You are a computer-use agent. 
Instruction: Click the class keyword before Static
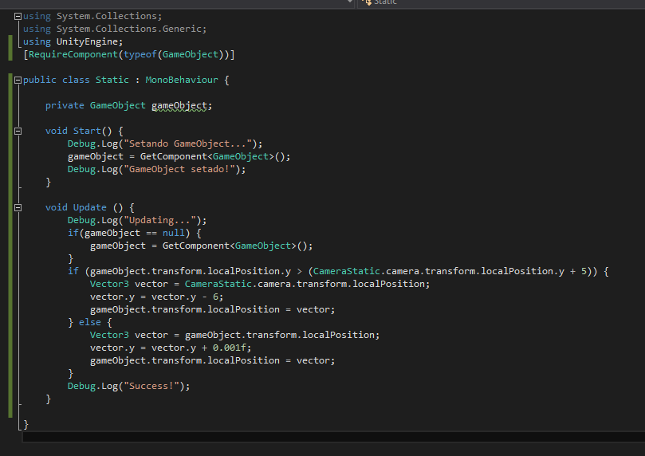pyautogui.click(x=76, y=80)
